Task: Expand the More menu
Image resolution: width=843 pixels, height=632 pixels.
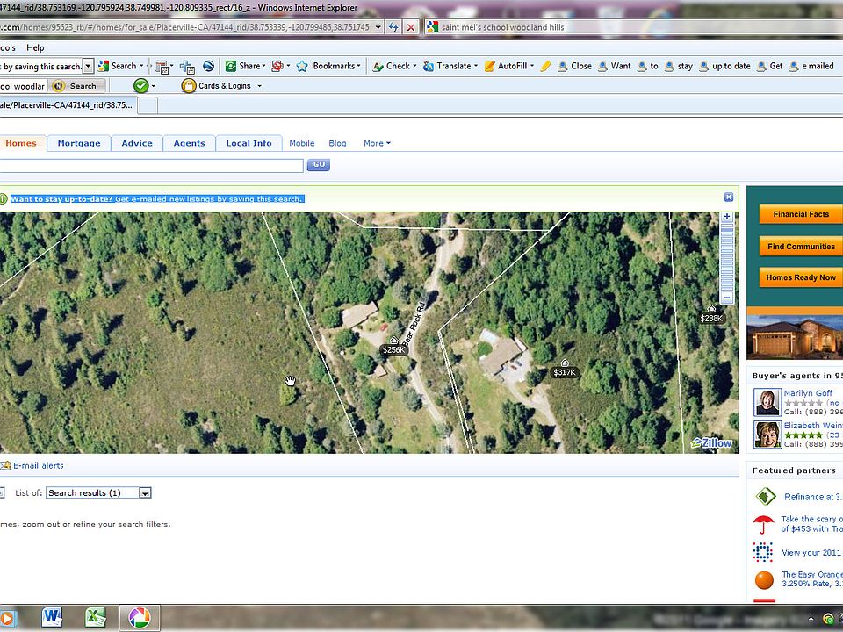Action: pos(377,143)
